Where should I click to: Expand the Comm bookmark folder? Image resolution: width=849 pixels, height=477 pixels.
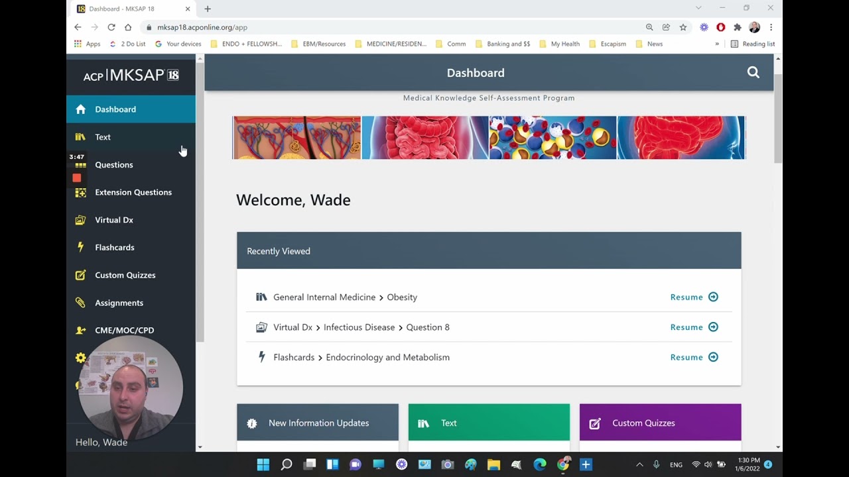pos(451,44)
